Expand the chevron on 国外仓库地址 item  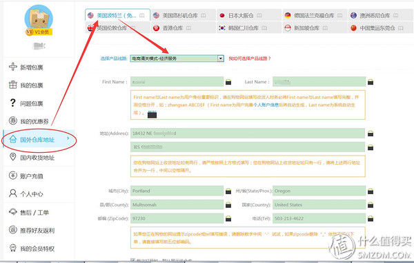point(68,138)
